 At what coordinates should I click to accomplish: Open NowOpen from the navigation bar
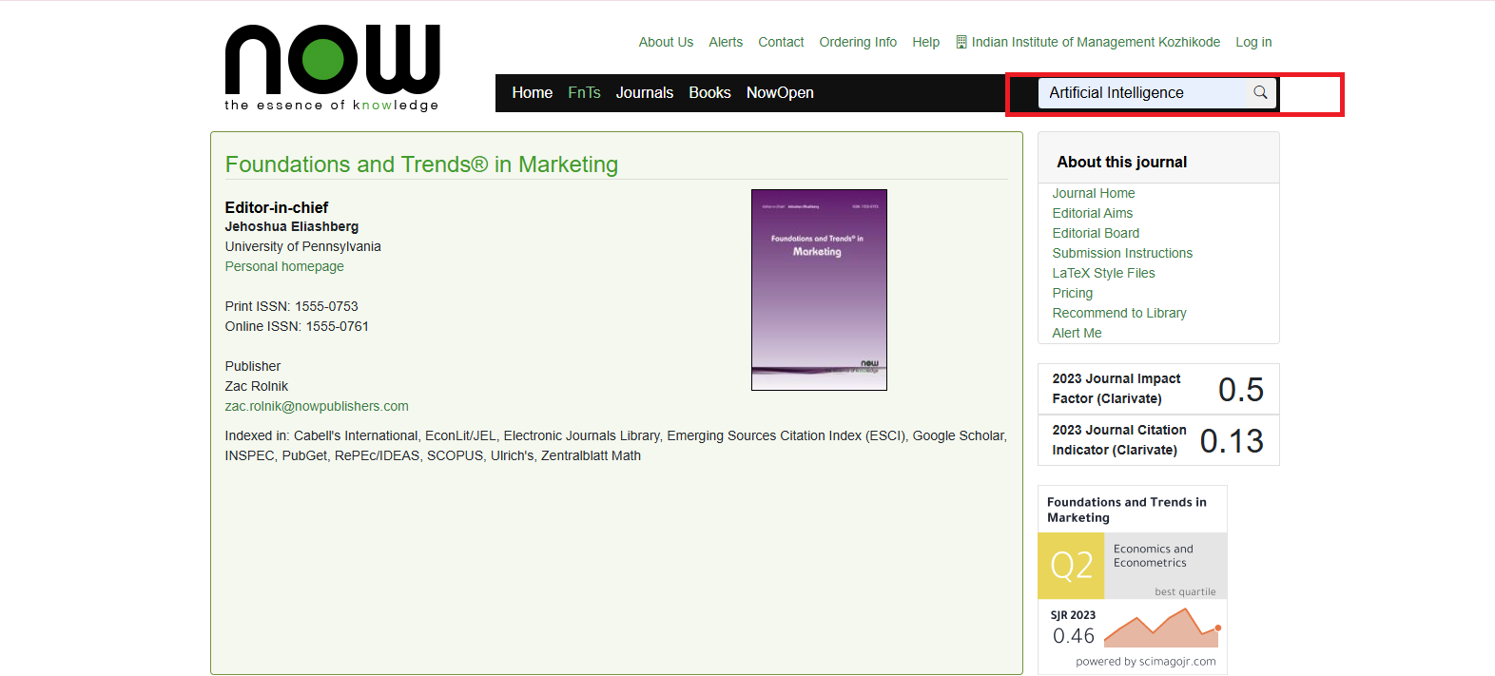780,93
